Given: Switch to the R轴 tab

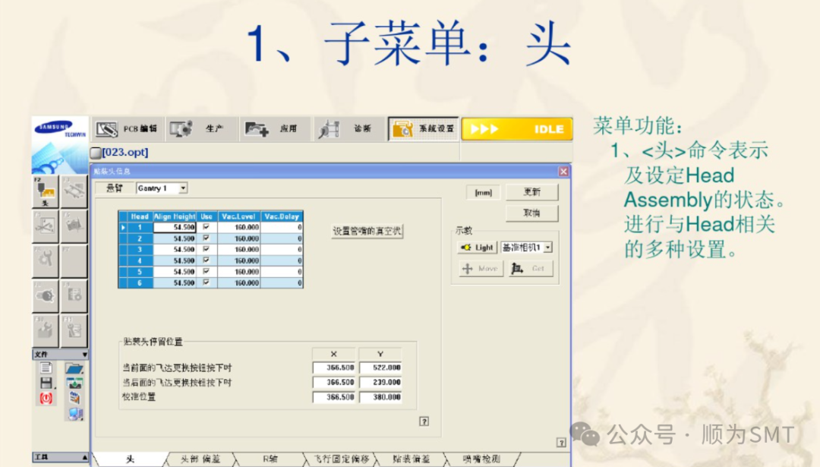Looking at the screenshot, I should tap(270, 459).
